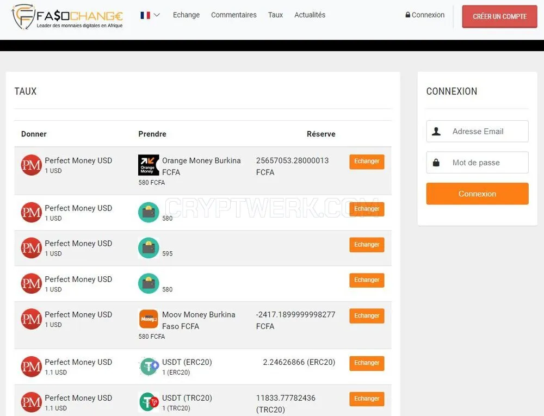544x416 pixels.
Task: Select reserve value 25657053.28000013 FCFA
Action: point(292,166)
